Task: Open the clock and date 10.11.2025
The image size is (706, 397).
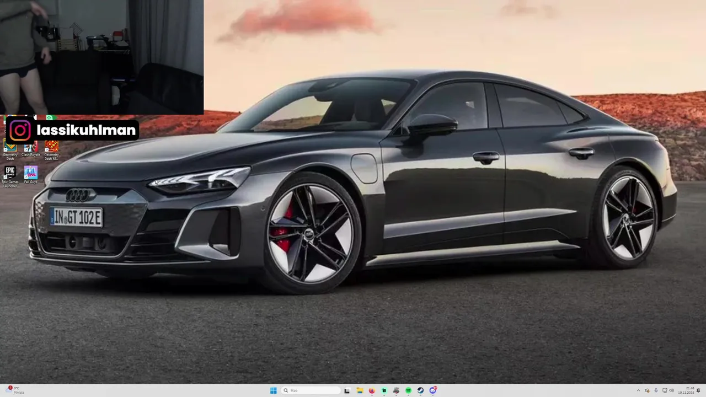Action: pyautogui.click(x=686, y=390)
